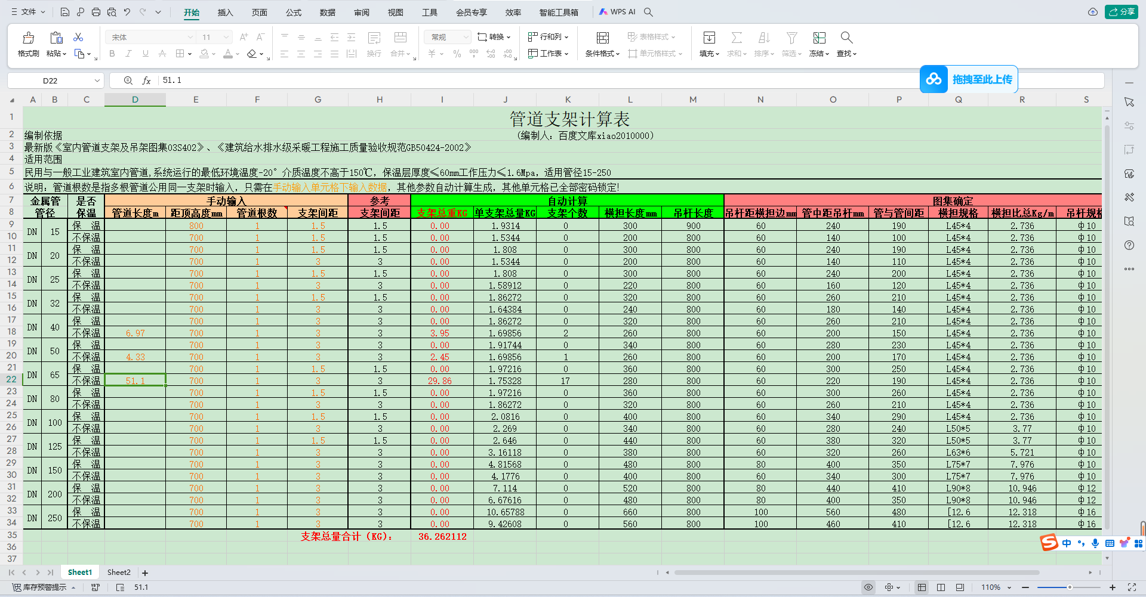Switch to Page Break Preview in status bar
Screen dimensions: 1146x597
(960, 587)
